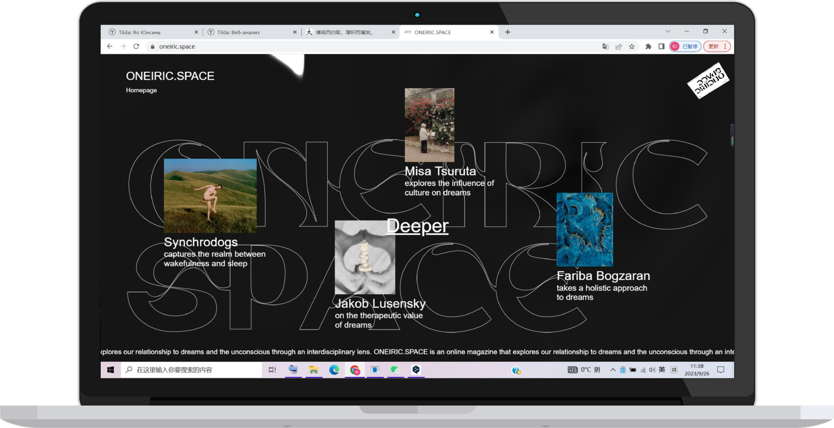Open the weather widget showing 0°C
The width and height of the screenshot is (834, 428).
click(584, 370)
